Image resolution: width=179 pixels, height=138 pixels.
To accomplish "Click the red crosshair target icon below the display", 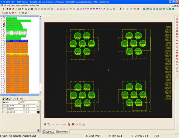I will [x=76, y=124].
